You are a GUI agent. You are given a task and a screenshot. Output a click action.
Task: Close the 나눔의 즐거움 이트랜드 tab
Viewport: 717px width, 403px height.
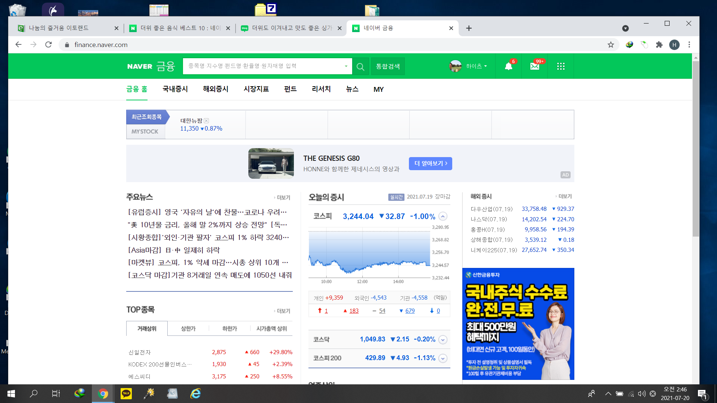pyautogui.click(x=116, y=28)
